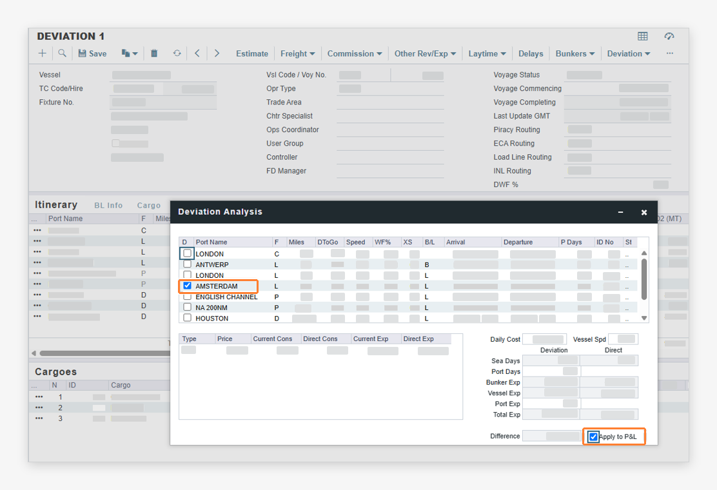Expand the Other Rev/Exp dropdown
The height and width of the screenshot is (490, 717).
pos(426,54)
